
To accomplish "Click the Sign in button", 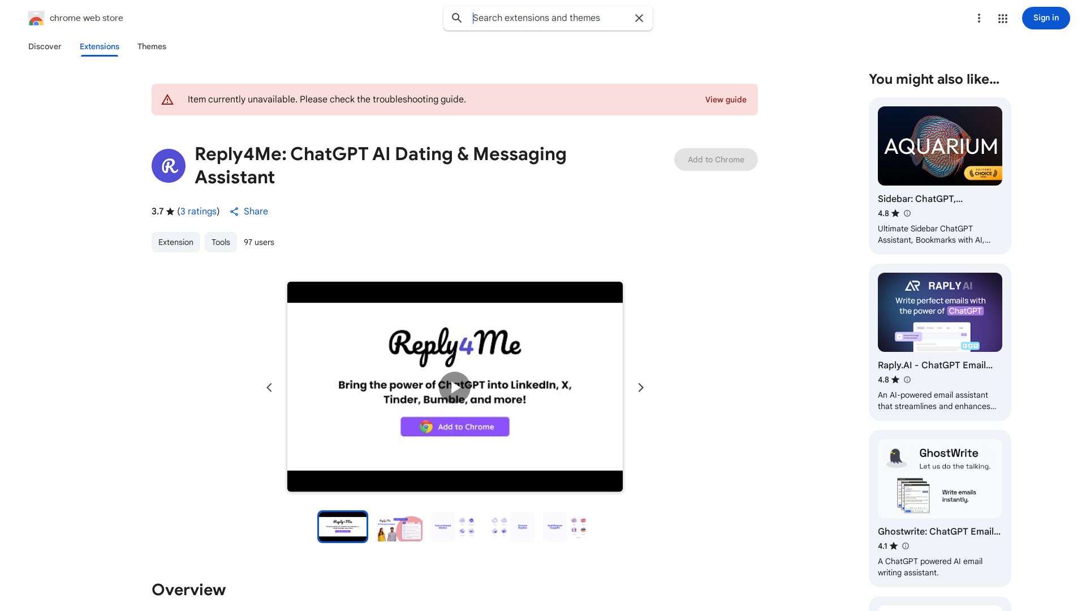I will tap(1045, 18).
